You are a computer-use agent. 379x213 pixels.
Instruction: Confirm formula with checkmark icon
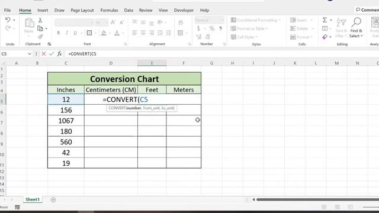52,54
